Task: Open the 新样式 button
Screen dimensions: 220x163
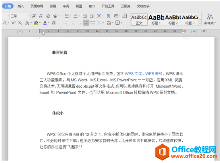Action: click(x=210, y=20)
